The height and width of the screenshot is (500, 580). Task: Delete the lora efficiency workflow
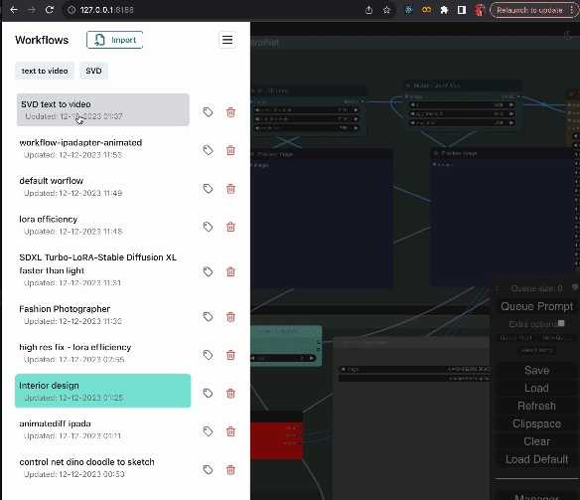click(230, 227)
